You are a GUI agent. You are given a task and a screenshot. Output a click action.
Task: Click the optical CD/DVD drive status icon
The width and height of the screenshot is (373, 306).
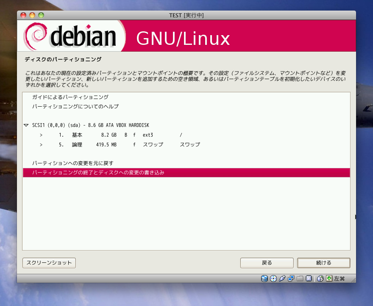point(273,278)
